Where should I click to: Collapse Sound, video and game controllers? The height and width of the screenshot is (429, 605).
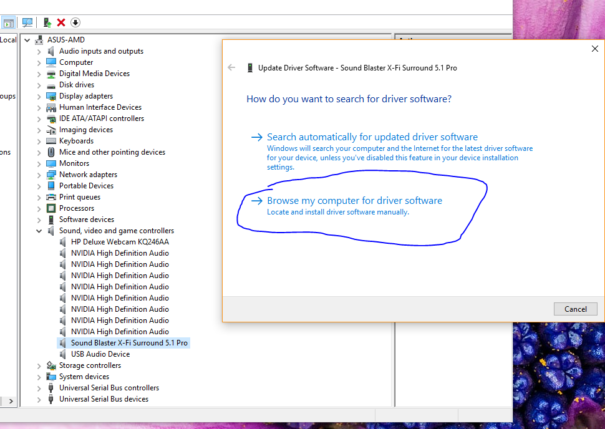(x=39, y=231)
